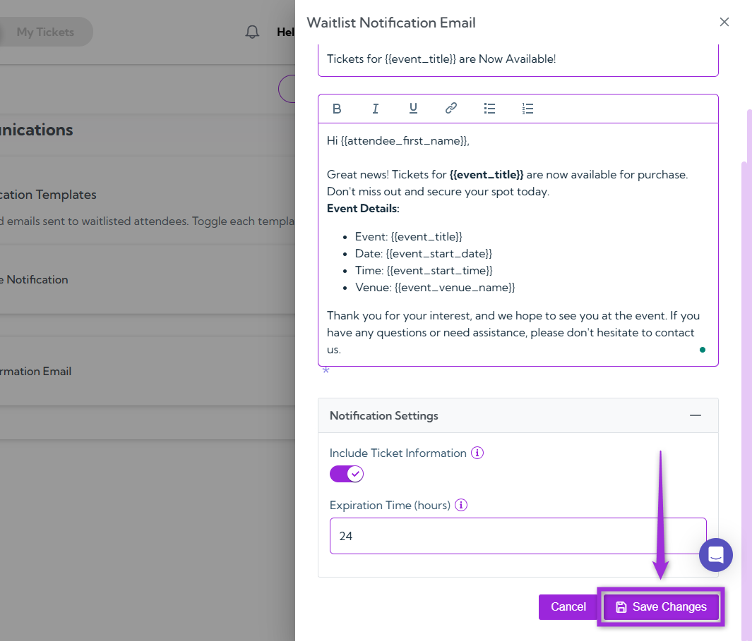Edit the Expiration Time hours field

pos(518,536)
